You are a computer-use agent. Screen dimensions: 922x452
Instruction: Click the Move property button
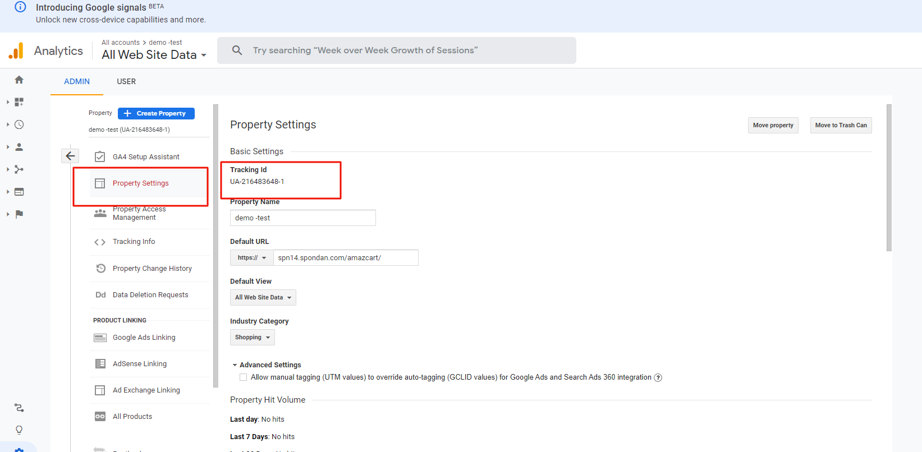point(773,126)
